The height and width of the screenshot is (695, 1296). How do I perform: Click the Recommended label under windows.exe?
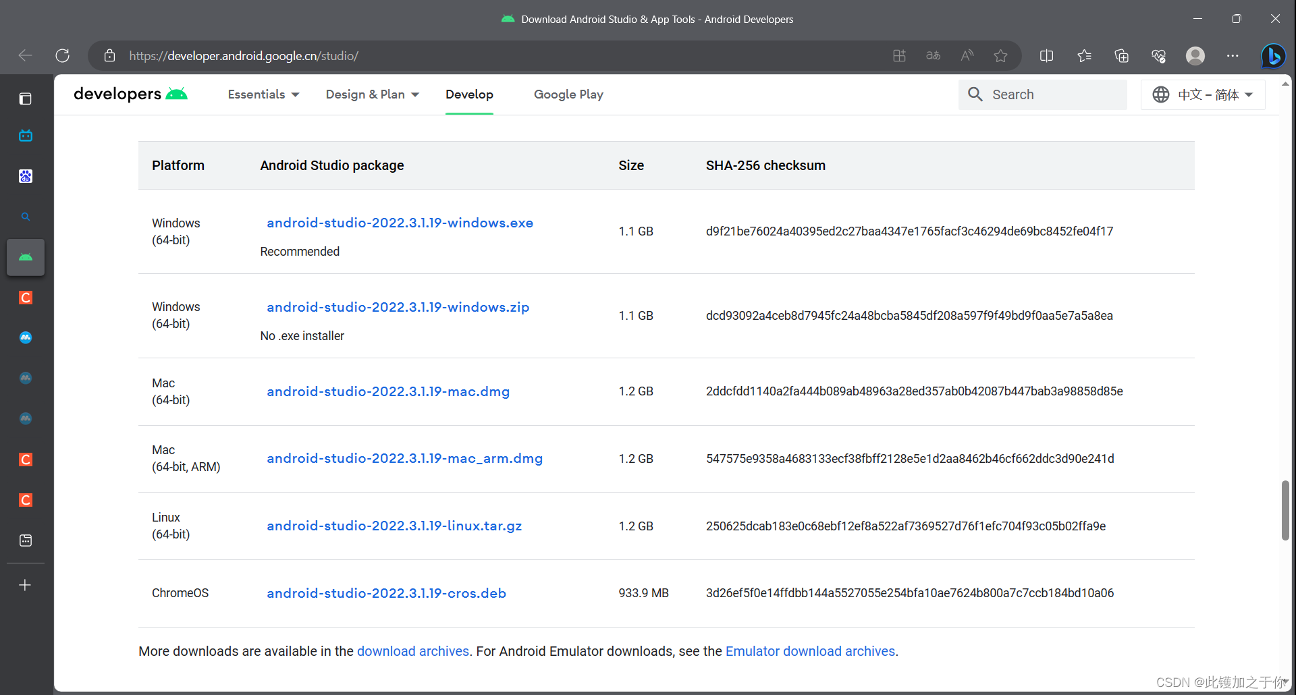[300, 252]
